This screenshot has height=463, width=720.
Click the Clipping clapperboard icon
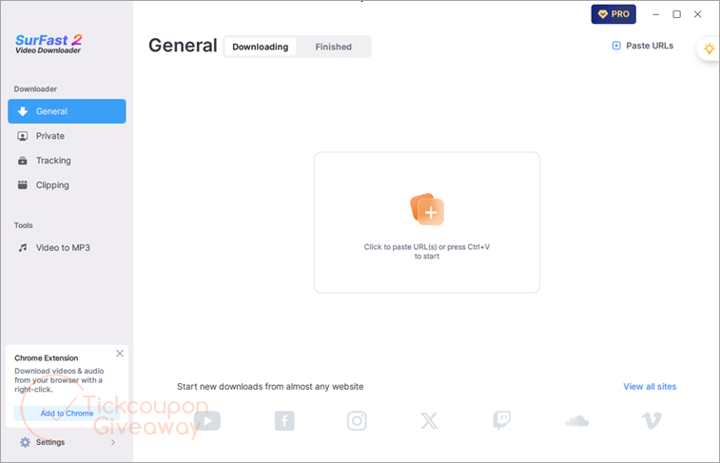click(x=23, y=185)
